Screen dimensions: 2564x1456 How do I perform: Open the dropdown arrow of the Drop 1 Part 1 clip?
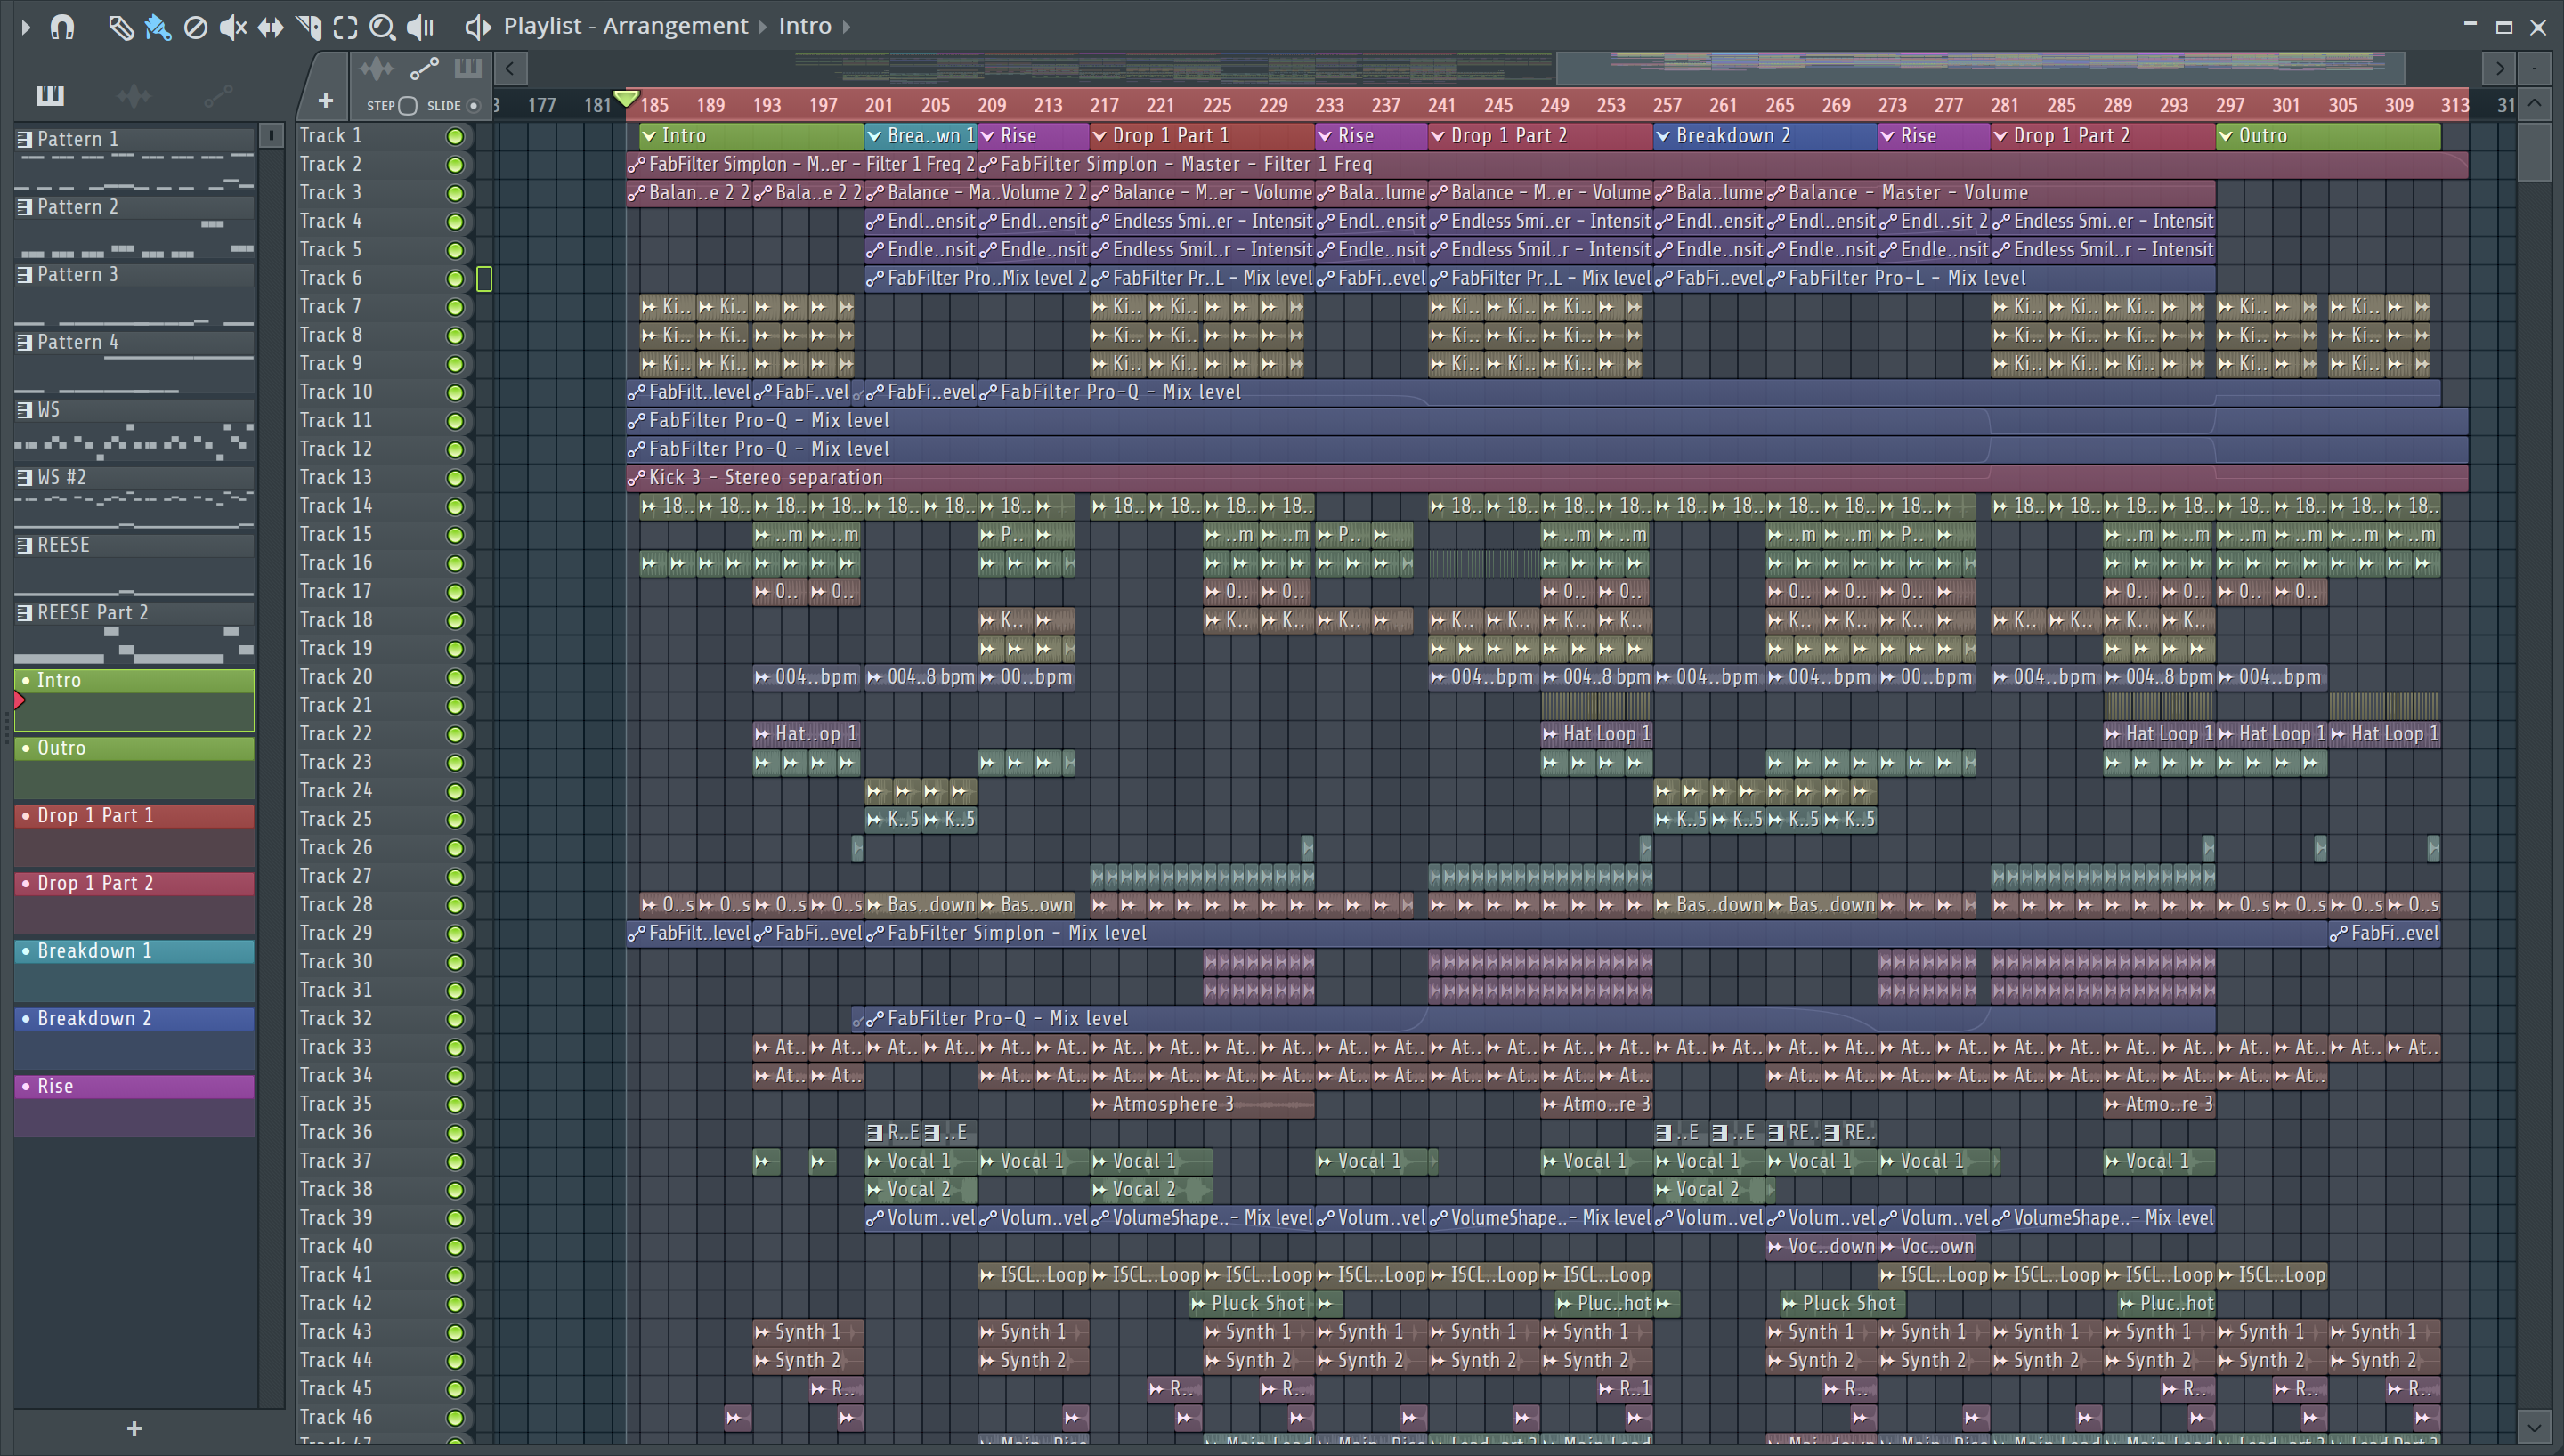[x=1100, y=136]
